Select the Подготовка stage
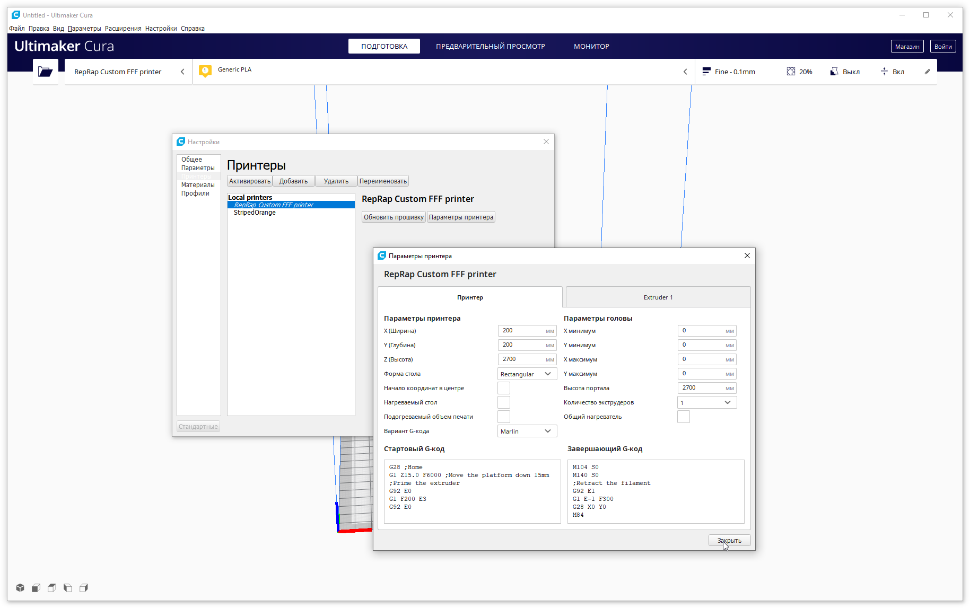 tap(384, 46)
